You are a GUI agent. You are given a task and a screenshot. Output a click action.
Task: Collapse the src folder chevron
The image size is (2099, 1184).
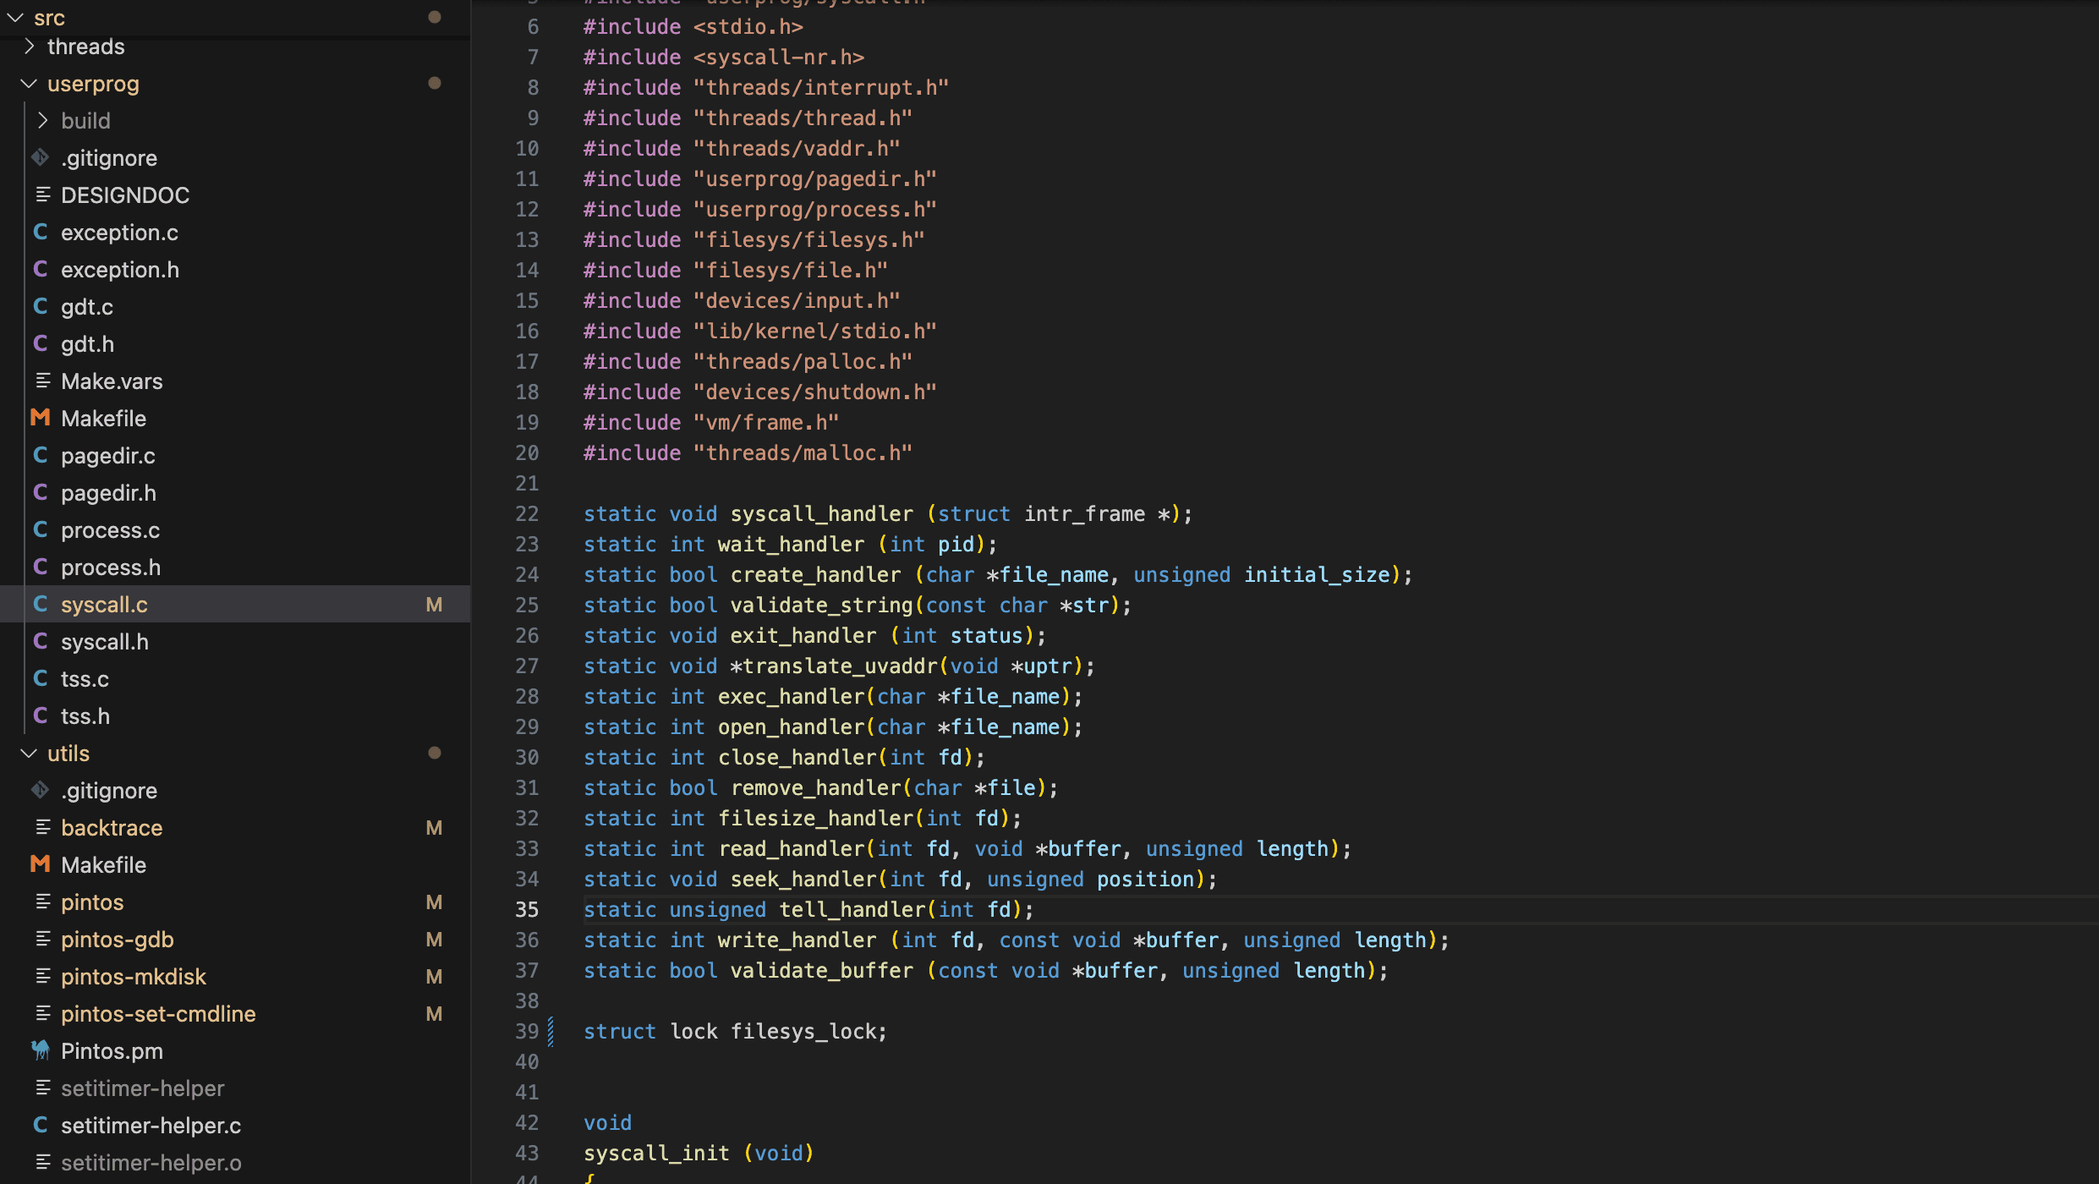point(15,17)
